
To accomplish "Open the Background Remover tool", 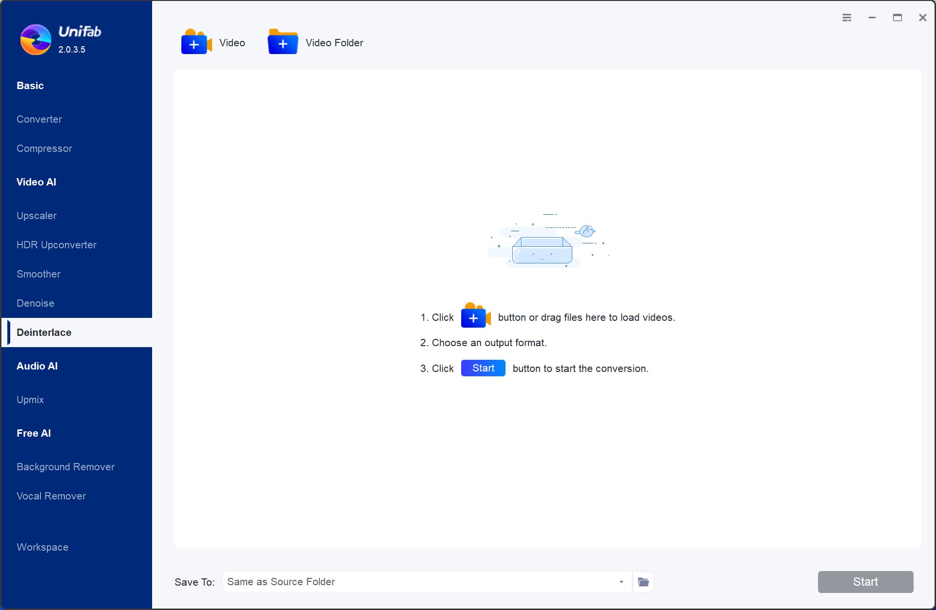I will tap(65, 466).
